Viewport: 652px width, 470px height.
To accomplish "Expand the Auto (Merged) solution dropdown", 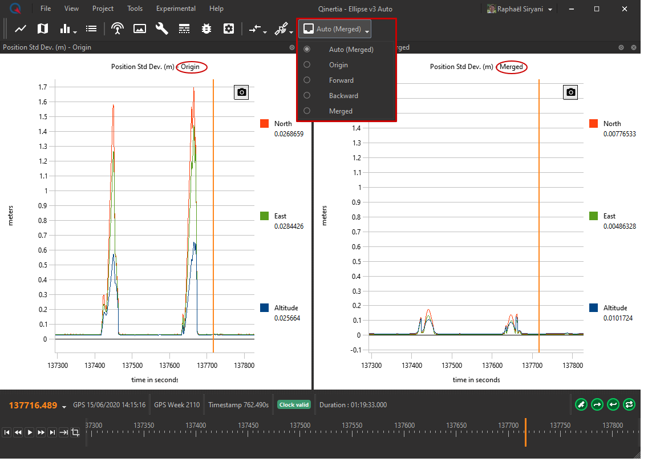I will (335, 29).
